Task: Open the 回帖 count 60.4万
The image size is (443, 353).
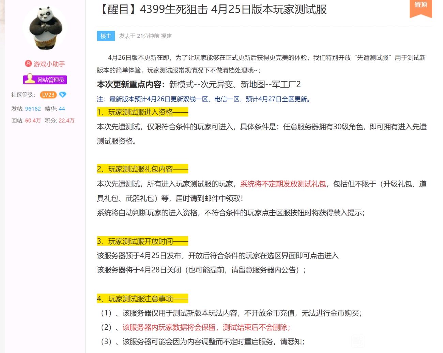Action: (x=33, y=121)
